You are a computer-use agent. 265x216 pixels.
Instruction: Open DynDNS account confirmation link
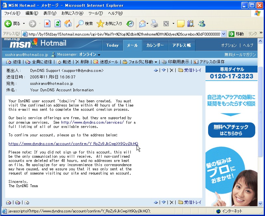[x=73, y=143]
